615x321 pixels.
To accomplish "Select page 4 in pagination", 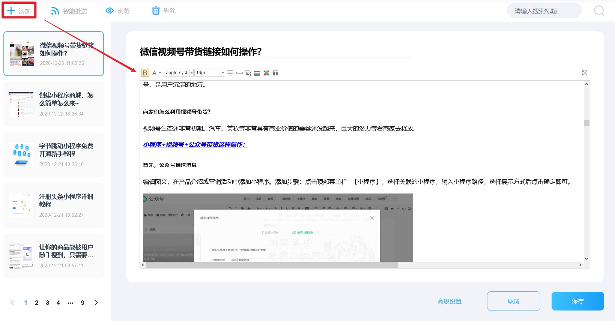I will (x=58, y=303).
